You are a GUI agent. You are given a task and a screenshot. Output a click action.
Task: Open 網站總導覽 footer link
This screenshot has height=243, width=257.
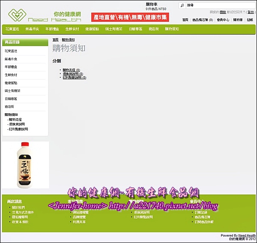tap(81, 212)
